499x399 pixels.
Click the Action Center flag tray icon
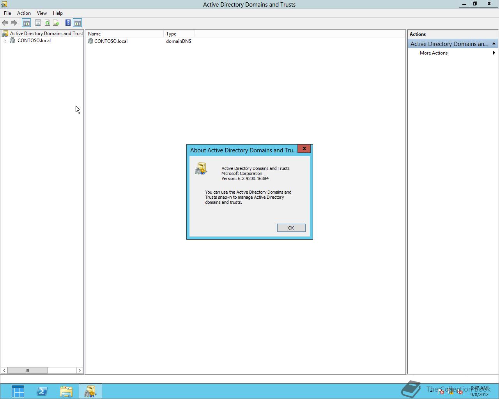coord(441,392)
